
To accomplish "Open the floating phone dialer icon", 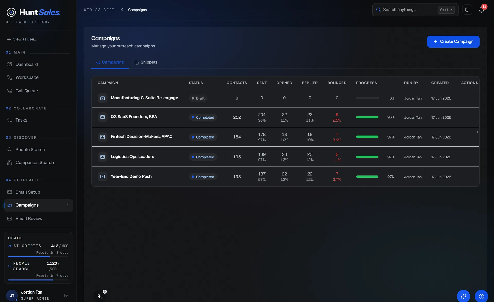I will [x=100, y=296].
